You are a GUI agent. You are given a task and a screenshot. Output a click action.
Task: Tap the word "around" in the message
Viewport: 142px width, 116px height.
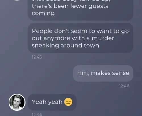pyautogui.click(x=71, y=45)
